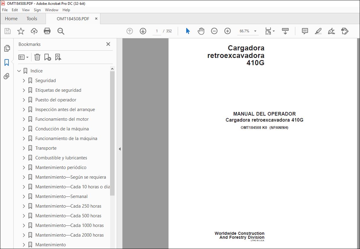Delete selected bookmark with trash icon
Image resolution: width=360 pixels, height=249 pixels.
pos(37,57)
